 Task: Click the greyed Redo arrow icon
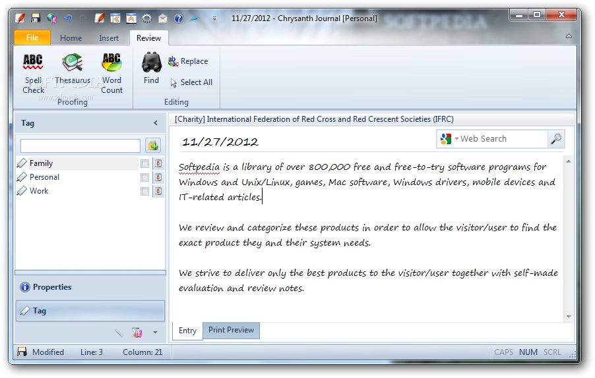tap(84, 18)
